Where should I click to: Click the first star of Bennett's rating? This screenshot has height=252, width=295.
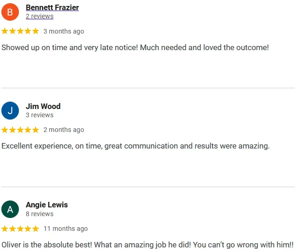pyautogui.click(x=5, y=31)
